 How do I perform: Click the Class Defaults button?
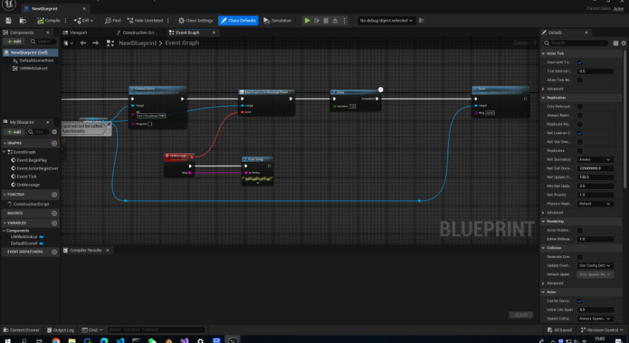click(239, 20)
